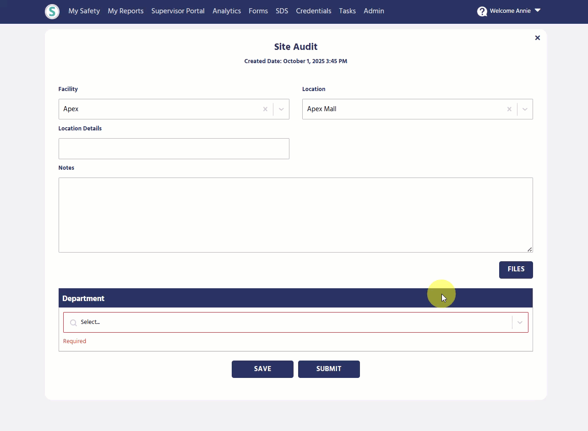Screen dimensions: 588x431
Task: Open the Supervisor Portal menu
Action: tap(178, 11)
